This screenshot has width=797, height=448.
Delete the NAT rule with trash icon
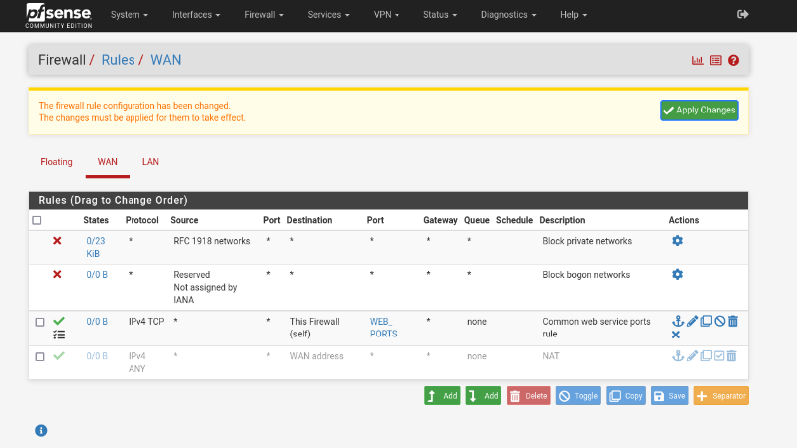click(x=731, y=356)
